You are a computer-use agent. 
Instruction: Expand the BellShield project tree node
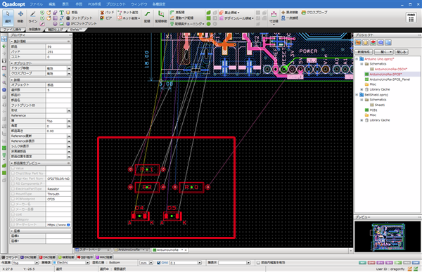point(357,95)
